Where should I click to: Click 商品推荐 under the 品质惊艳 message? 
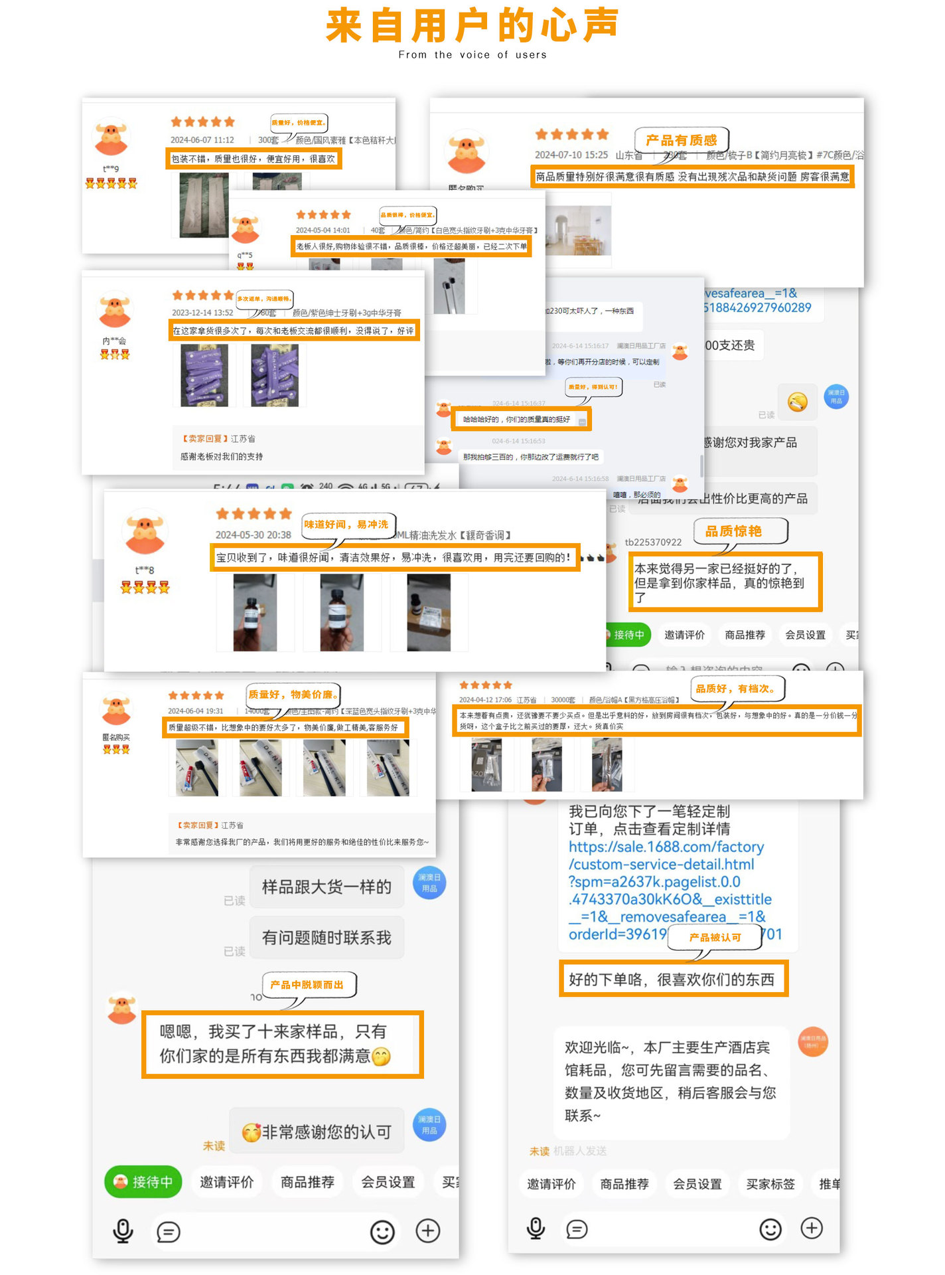[x=745, y=635]
